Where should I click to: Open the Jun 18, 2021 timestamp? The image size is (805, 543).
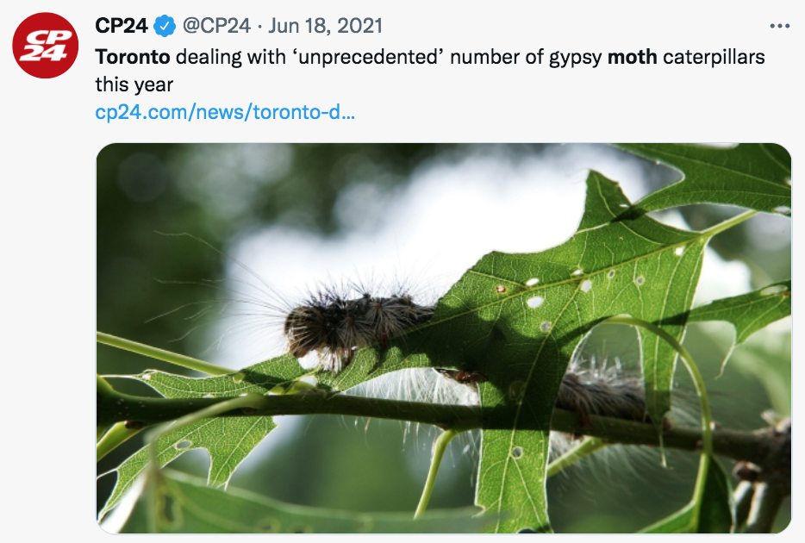tap(326, 26)
